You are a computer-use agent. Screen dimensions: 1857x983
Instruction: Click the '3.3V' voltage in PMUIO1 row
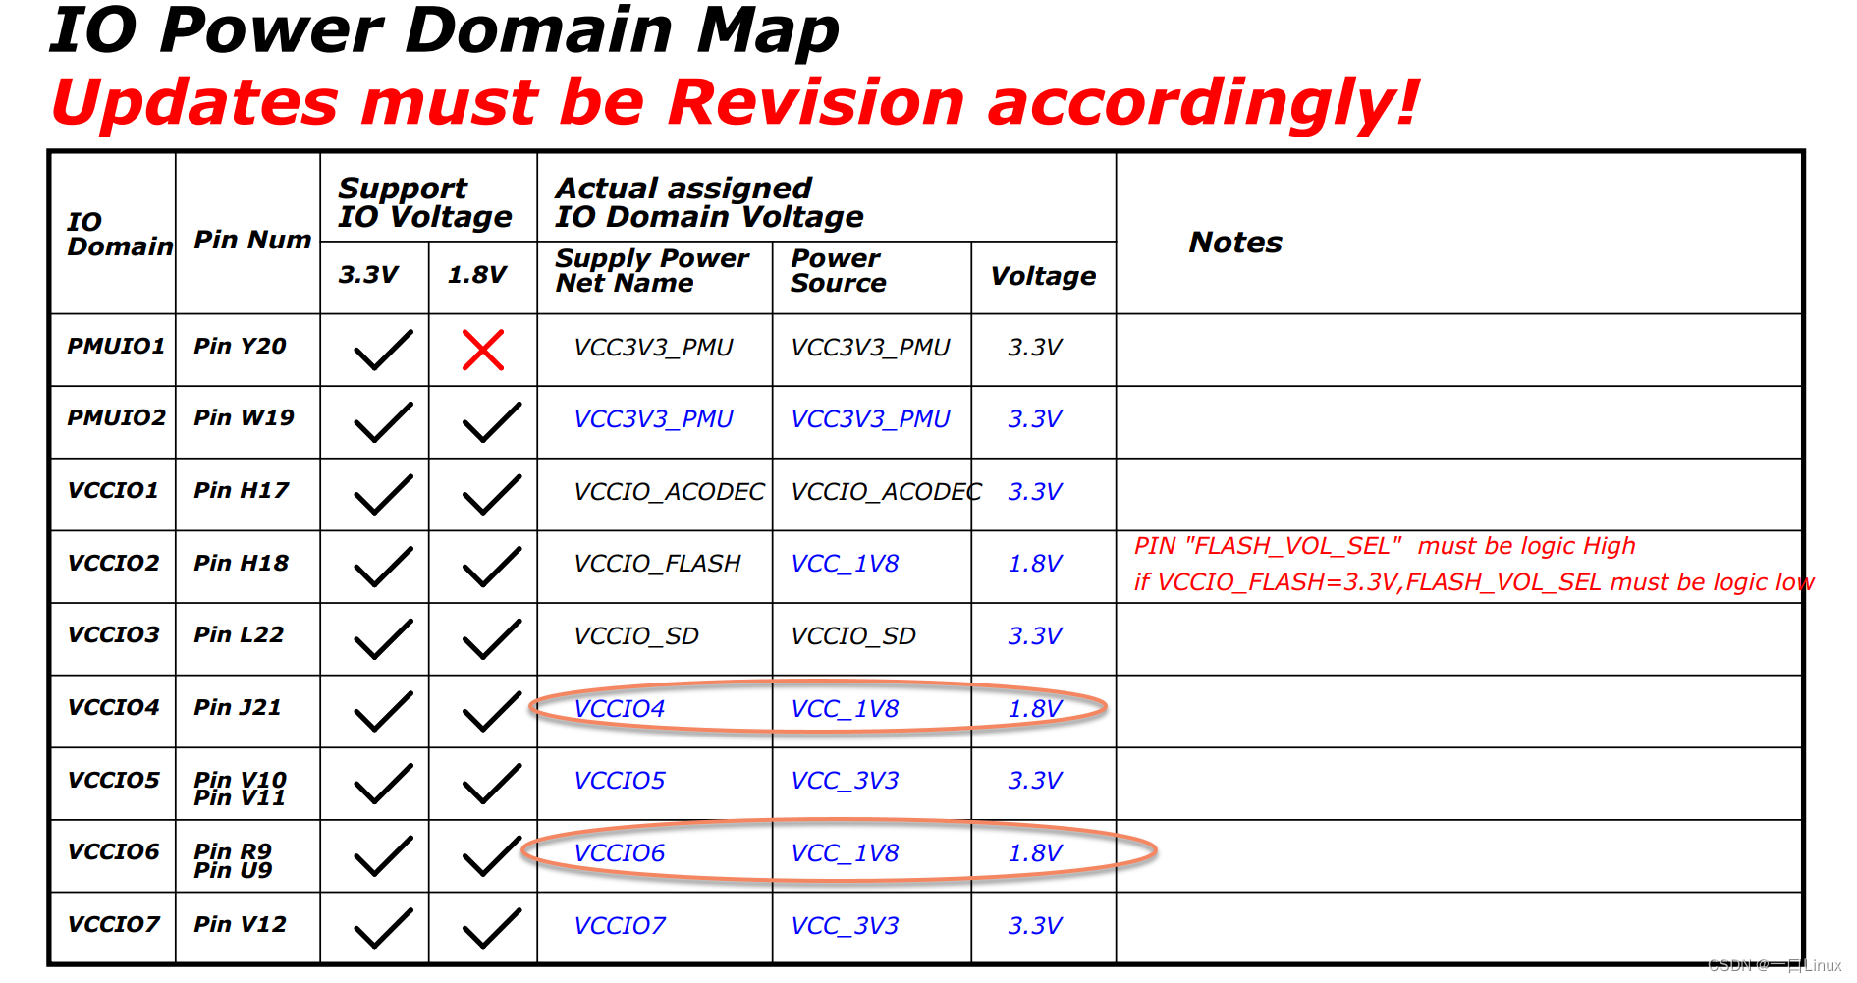tap(1035, 348)
